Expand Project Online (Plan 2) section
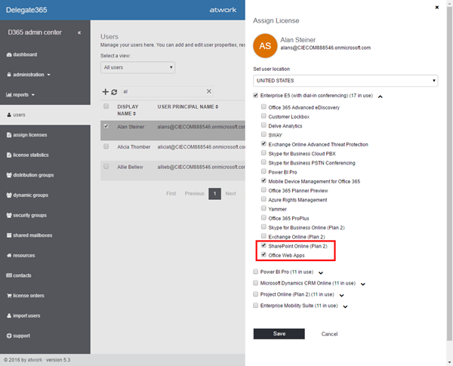Viewport: 453px width, 366px height. 341,295
